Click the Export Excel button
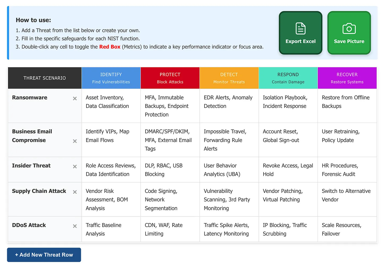Image resolution: width=386 pixels, height=271 pixels. [300, 33]
